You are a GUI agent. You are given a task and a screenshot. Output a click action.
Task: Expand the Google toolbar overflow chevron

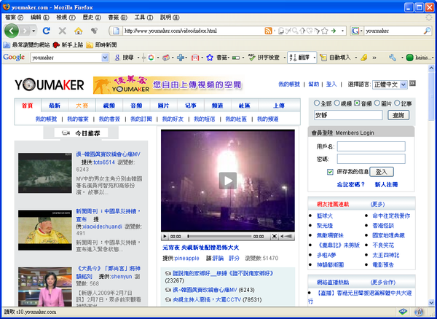374,58
